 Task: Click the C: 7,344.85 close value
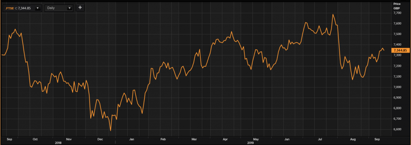pos(23,8)
